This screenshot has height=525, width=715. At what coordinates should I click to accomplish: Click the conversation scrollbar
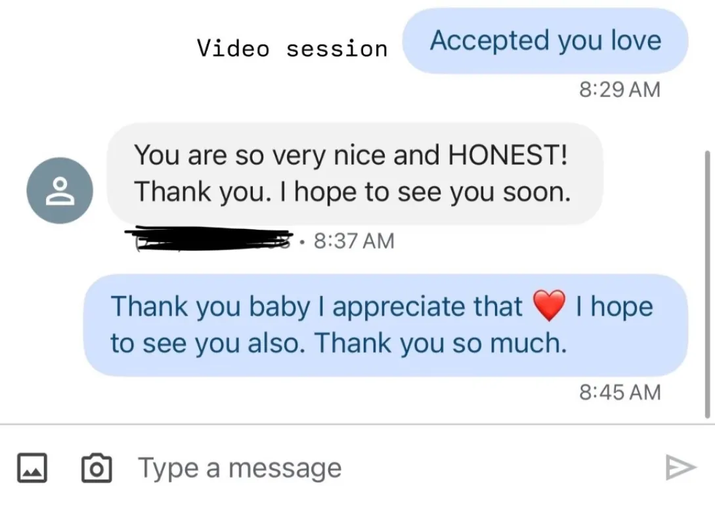click(x=707, y=282)
